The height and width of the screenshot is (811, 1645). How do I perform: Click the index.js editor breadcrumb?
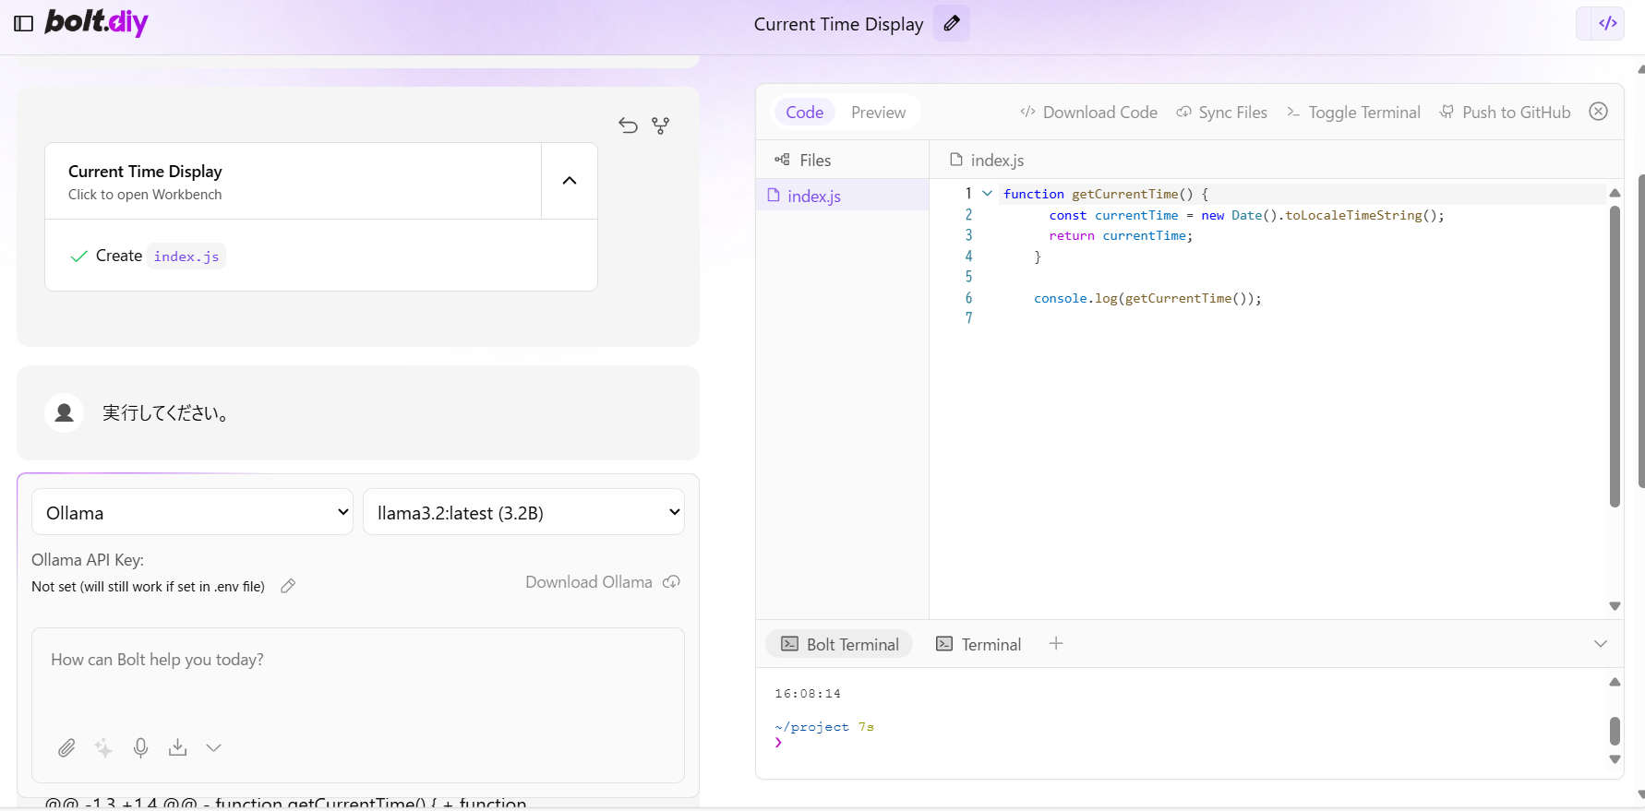point(987,161)
